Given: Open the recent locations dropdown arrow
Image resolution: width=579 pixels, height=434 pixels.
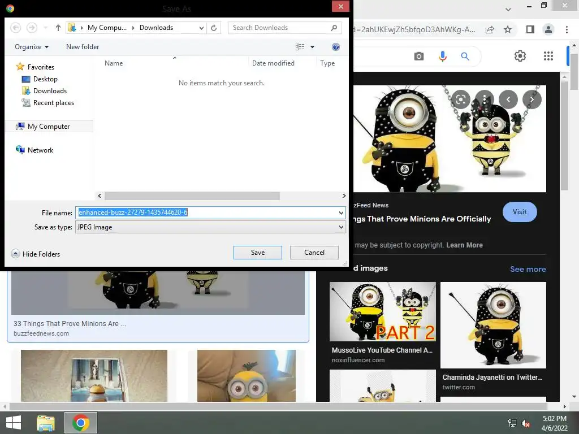Looking at the screenshot, I should pyautogui.click(x=45, y=28).
